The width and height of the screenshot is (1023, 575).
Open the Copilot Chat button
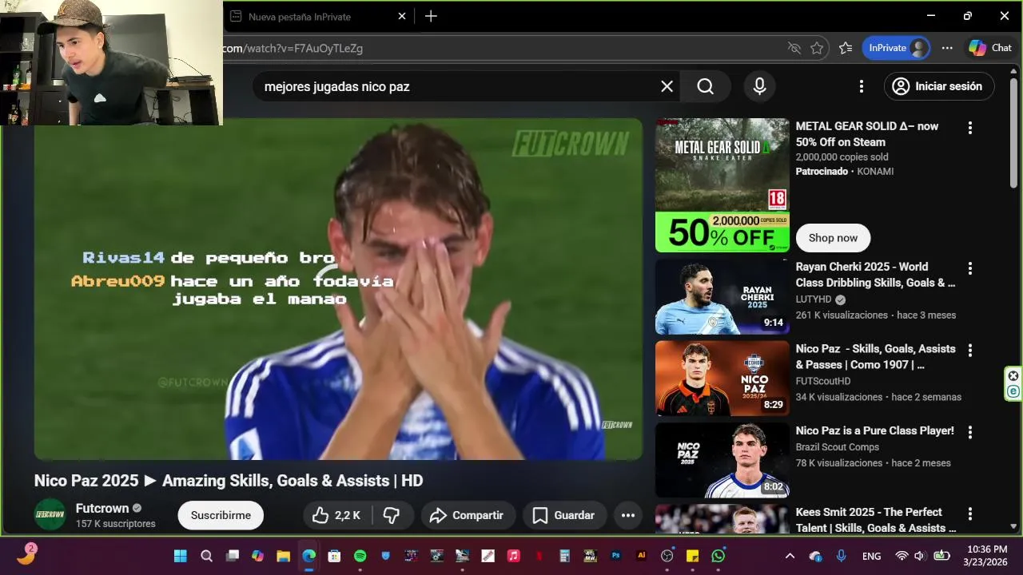990,48
